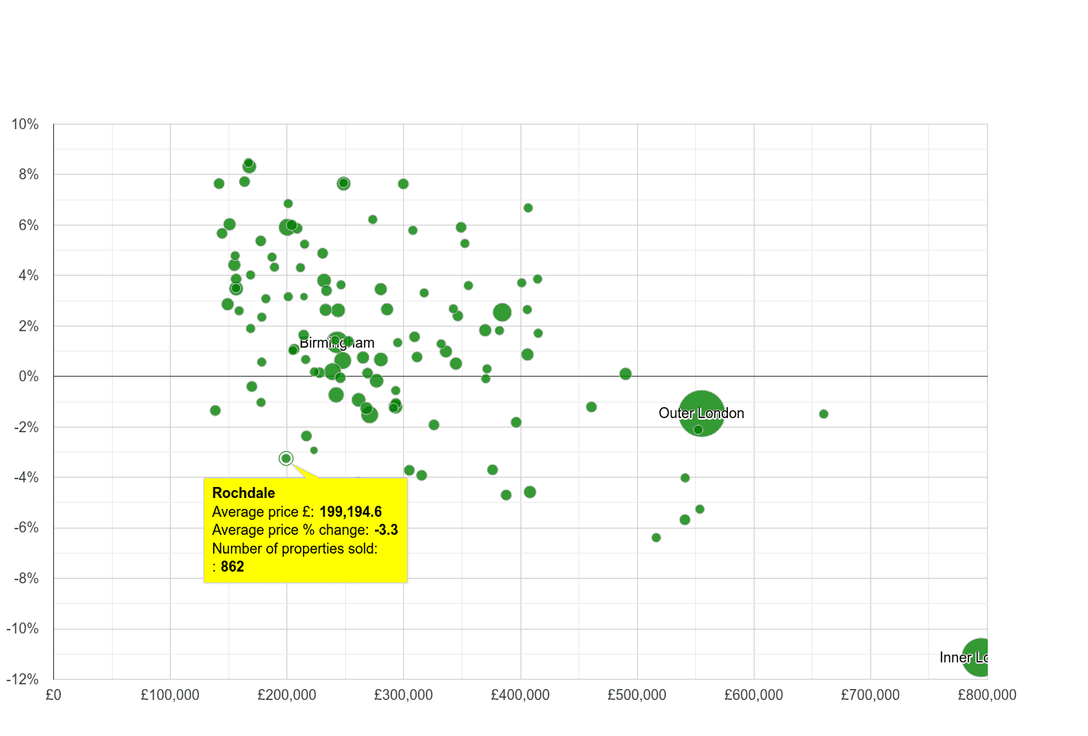Image resolution: width=1088 pixels, height=736 pixels.
Task: Select the Rochdale highlighted data bubble
Action: (x=285, y=458)
